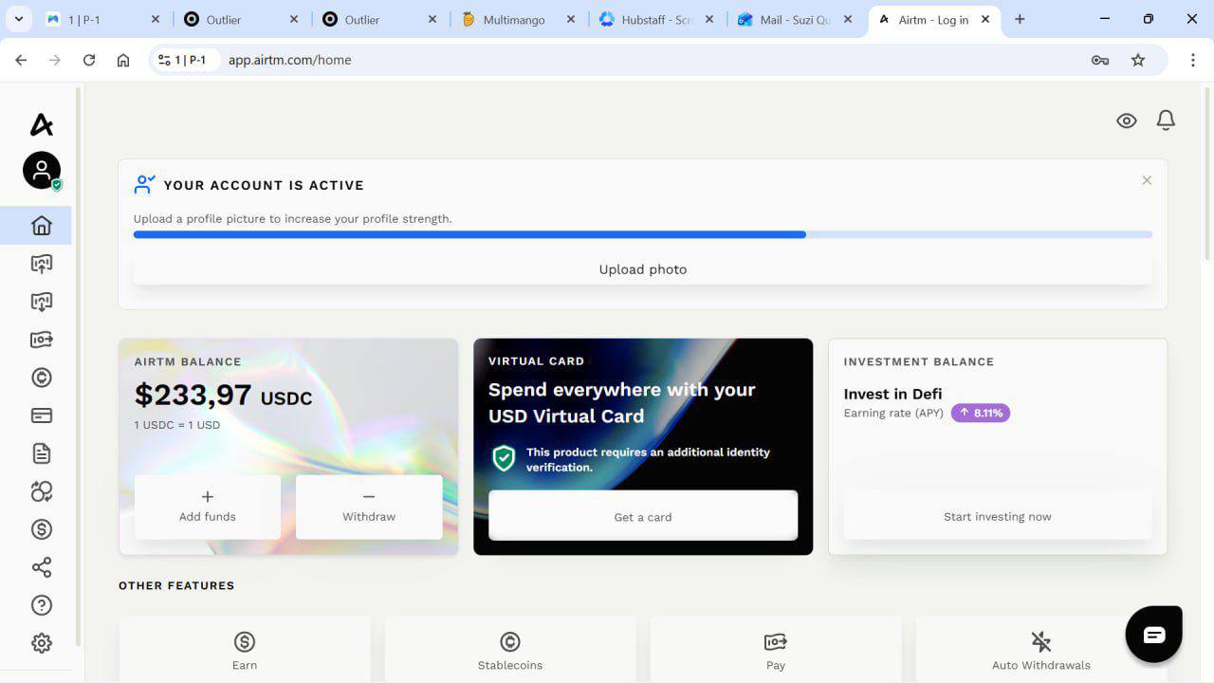Open the Pay/send money sidebar icon
This screenshot has height=683, width=1214.
[42, 340]
